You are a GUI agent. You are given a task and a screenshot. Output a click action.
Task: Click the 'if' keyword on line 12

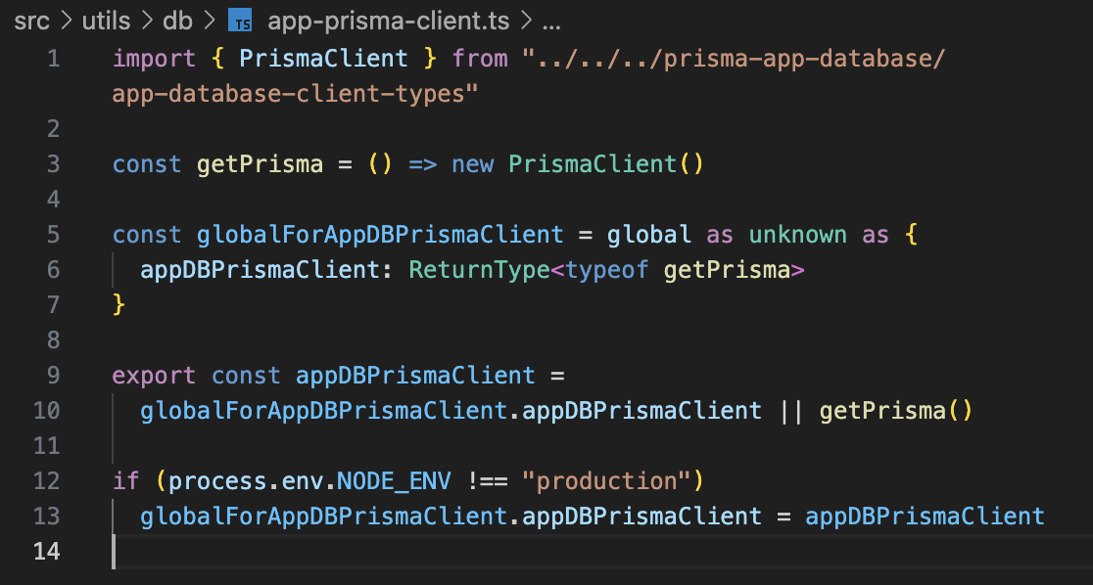pos(126,481)
